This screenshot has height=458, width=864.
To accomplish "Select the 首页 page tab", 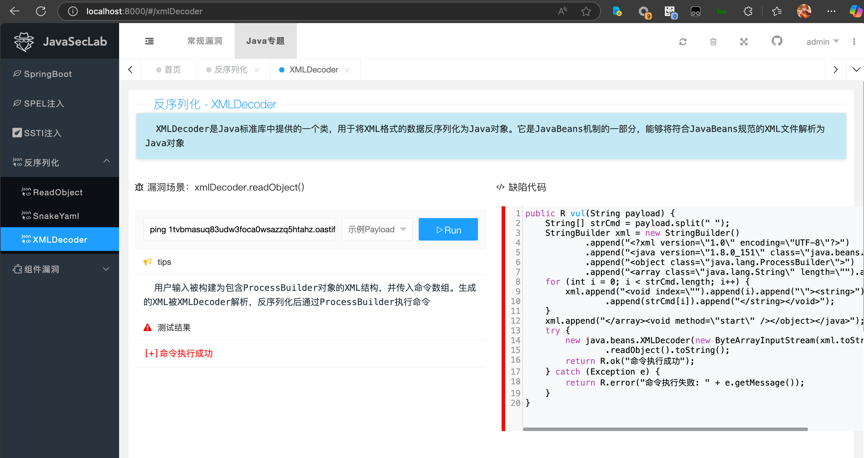I will click(x=169, y=70).
